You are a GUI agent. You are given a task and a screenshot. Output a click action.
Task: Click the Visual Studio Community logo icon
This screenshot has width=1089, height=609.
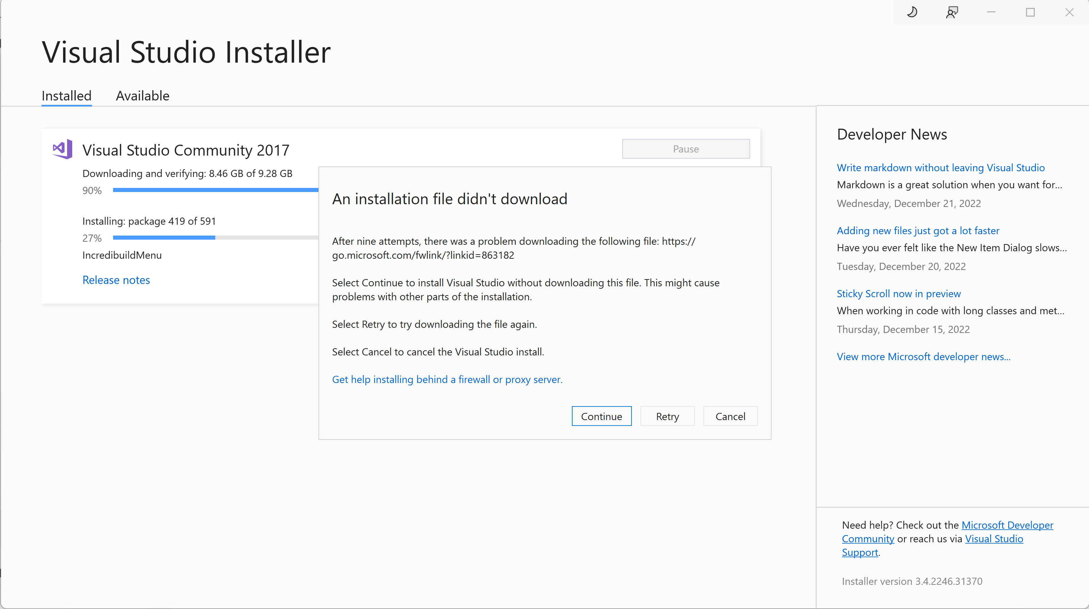point(63,149)
